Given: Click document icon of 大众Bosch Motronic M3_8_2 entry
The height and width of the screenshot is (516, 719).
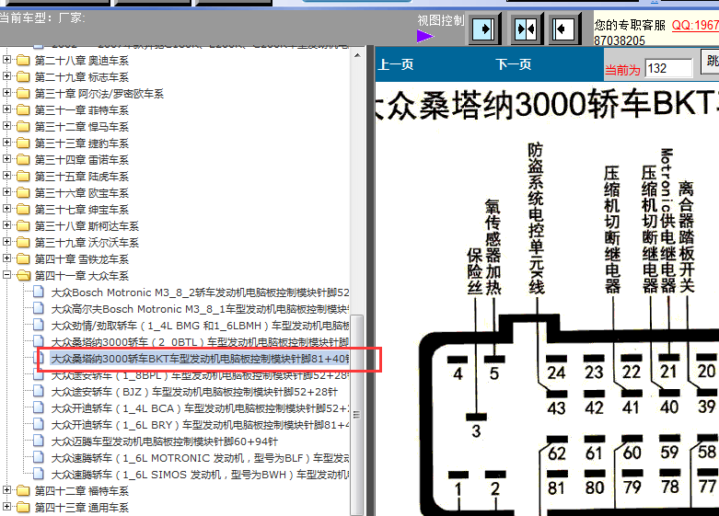Looking at the screenshot, I should click(39, 292).
